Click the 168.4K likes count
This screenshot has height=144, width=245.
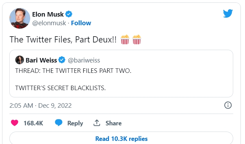click(x=33, y=123)
